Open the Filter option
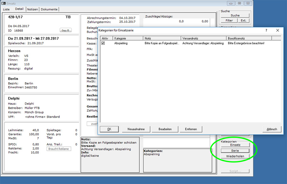 229,21
